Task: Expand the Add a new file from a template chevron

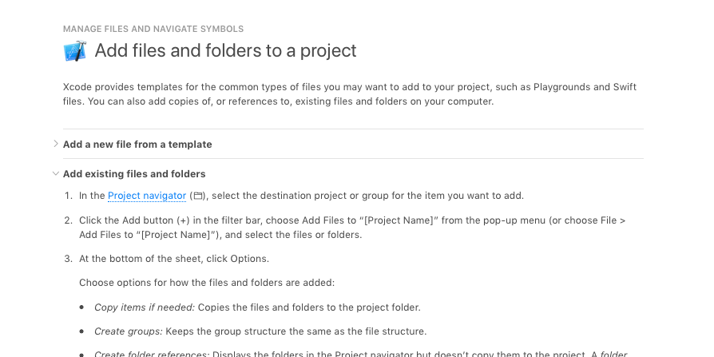Action: [56, 144]
